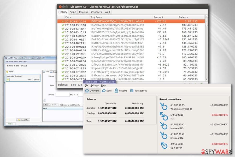235x157 pixels.
Task: Click the Amount BTC input field in MultiBit
Action: click(x=62, y=95)
